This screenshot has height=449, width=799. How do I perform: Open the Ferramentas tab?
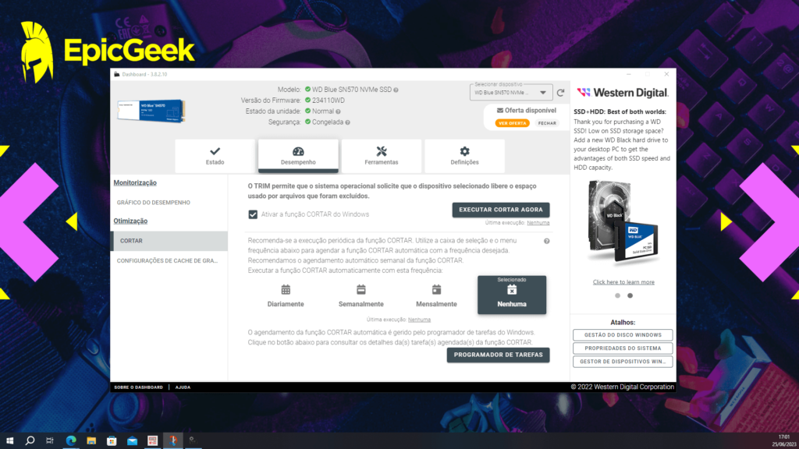[x=381, y=155]
